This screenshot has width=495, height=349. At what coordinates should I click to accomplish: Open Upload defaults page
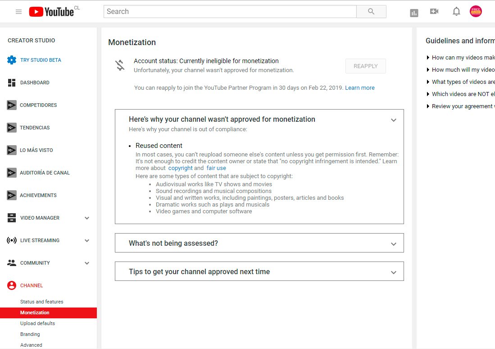37,323
